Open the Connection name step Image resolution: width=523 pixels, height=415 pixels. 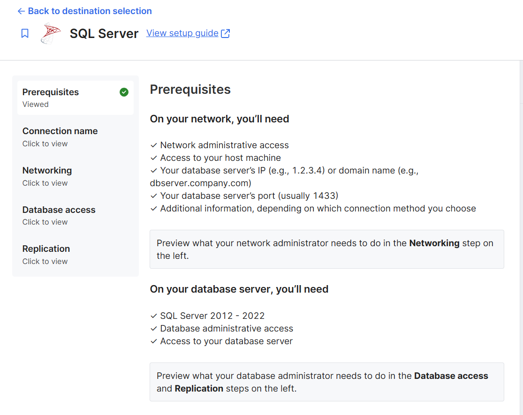[76, 137]
